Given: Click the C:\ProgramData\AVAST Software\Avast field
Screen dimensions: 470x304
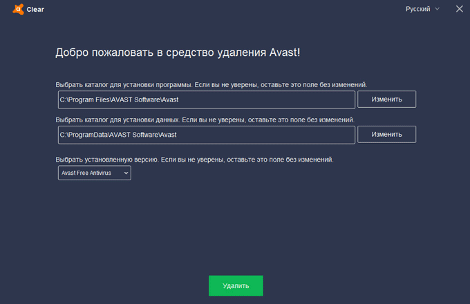Looking at the screenshot, I should pyautogui.click(x=206, y=134).
